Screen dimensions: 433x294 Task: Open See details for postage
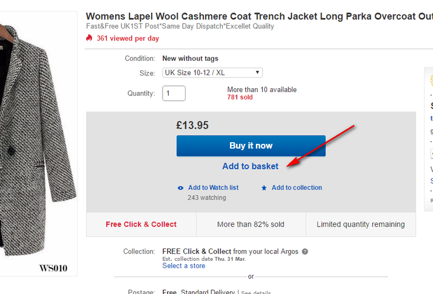pyautogui.click(x=256, y=292)
